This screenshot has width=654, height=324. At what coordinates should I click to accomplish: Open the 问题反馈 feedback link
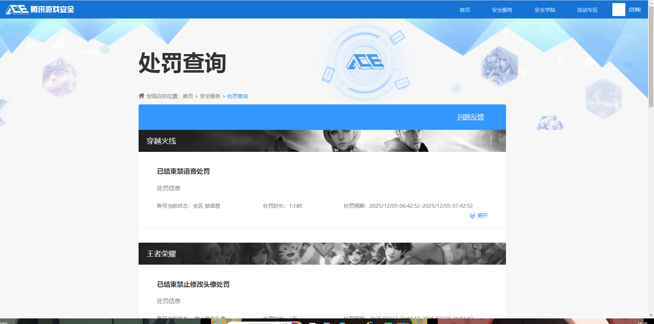coord(471,118)
